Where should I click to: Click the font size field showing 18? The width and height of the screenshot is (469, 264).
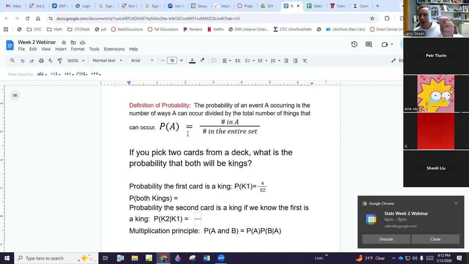coord(172,60)
